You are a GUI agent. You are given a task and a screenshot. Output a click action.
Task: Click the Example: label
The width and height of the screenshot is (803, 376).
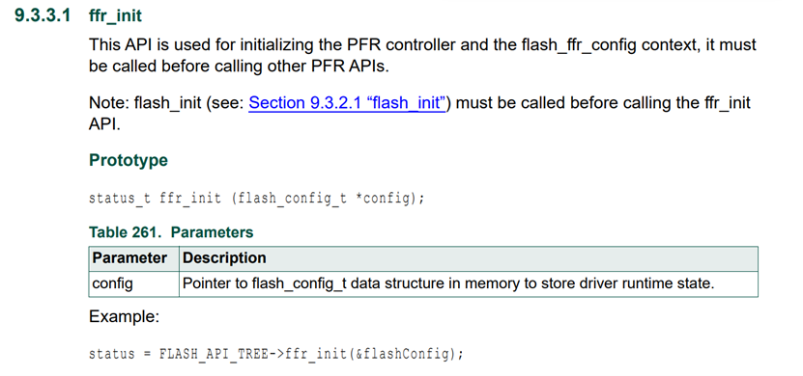click(x=125, y=317)
